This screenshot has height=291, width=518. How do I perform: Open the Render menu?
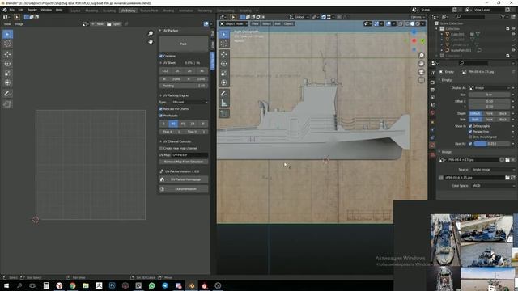(32, 10)
